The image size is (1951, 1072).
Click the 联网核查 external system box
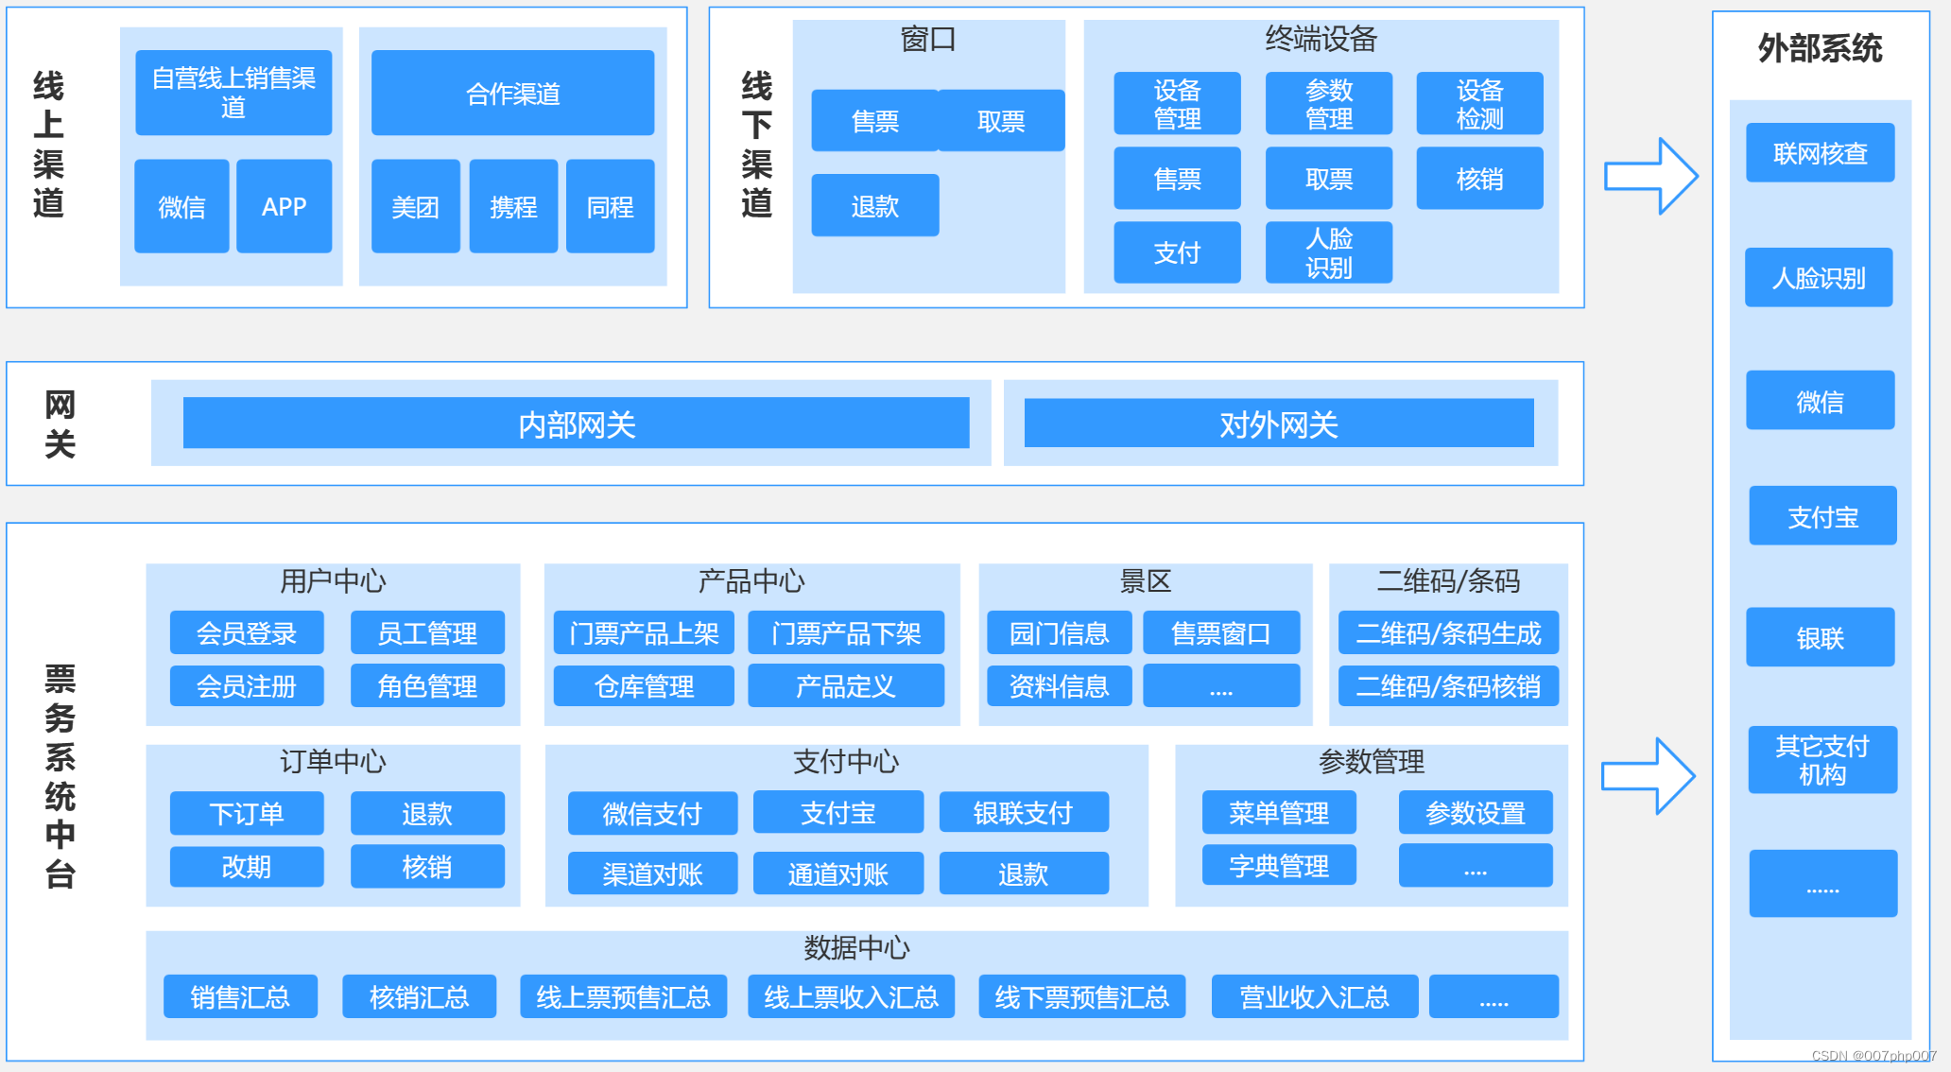coord(1820,153)
